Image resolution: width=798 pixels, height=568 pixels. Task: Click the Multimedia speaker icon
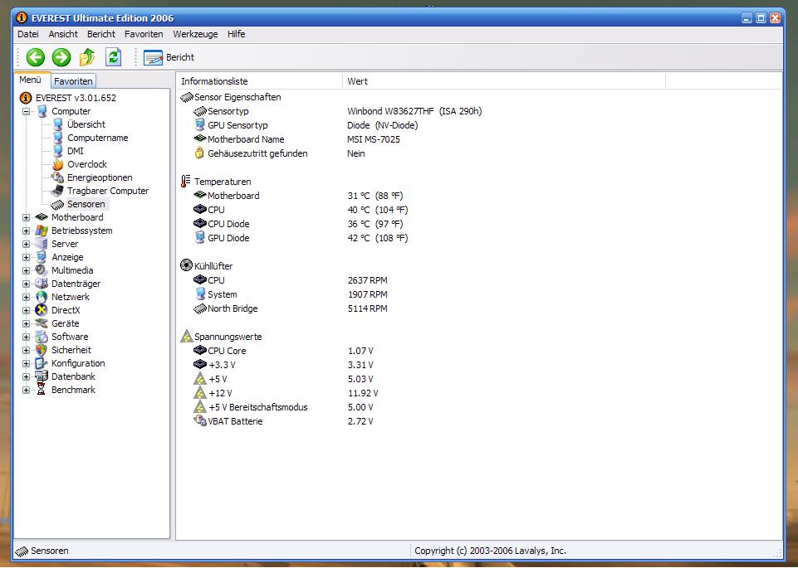[x=42, y=270]
